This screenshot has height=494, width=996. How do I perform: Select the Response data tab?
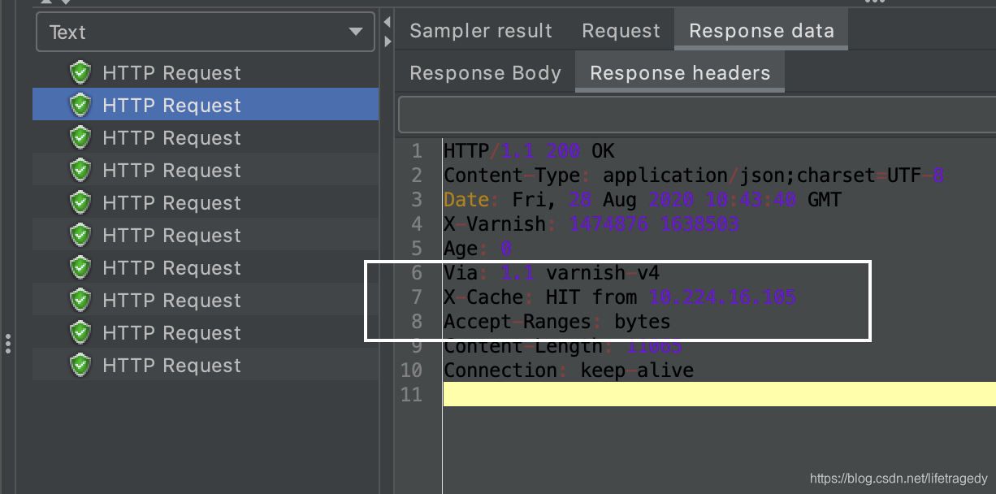pos(761,31)
